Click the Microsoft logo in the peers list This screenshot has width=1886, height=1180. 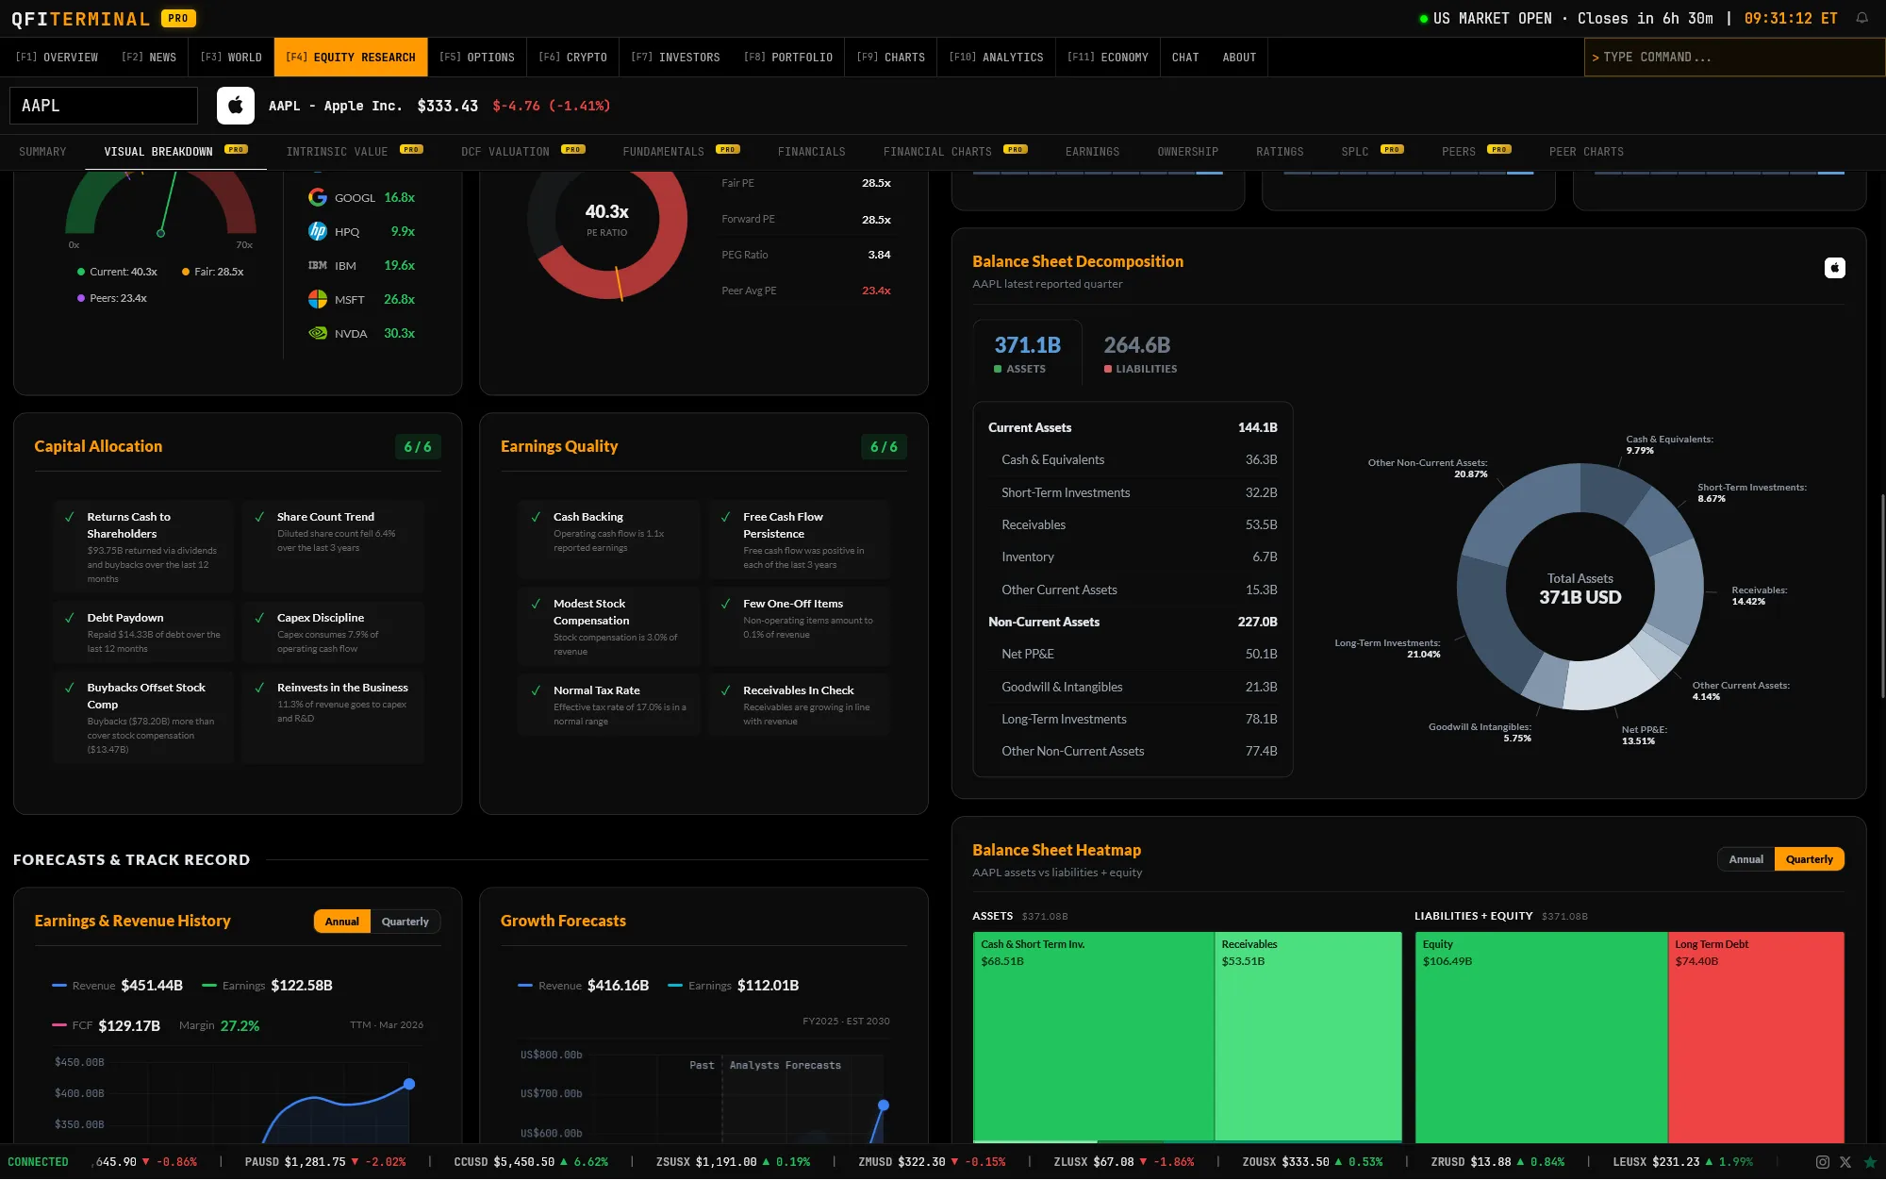[318, 299]
